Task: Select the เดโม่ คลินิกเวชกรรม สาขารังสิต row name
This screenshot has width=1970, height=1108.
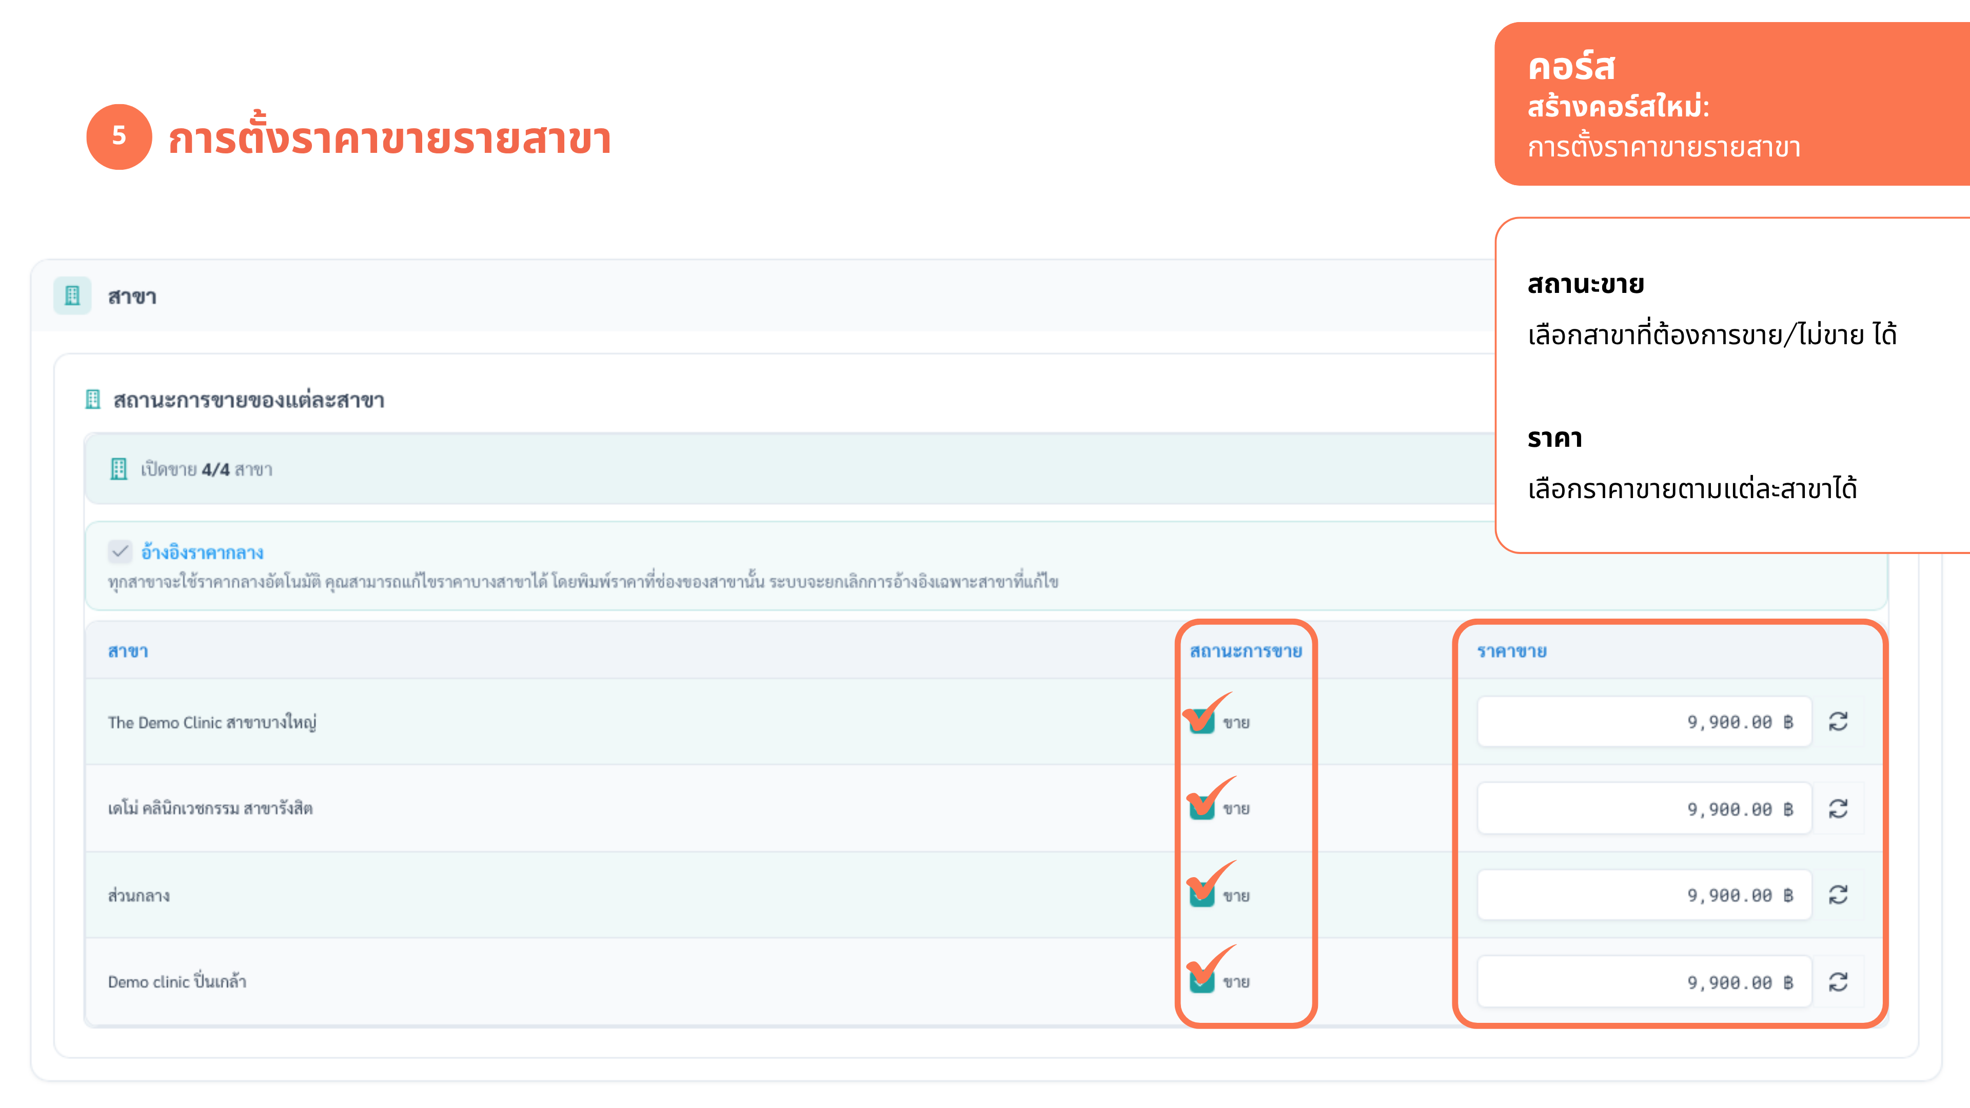Action: (210, 808)
